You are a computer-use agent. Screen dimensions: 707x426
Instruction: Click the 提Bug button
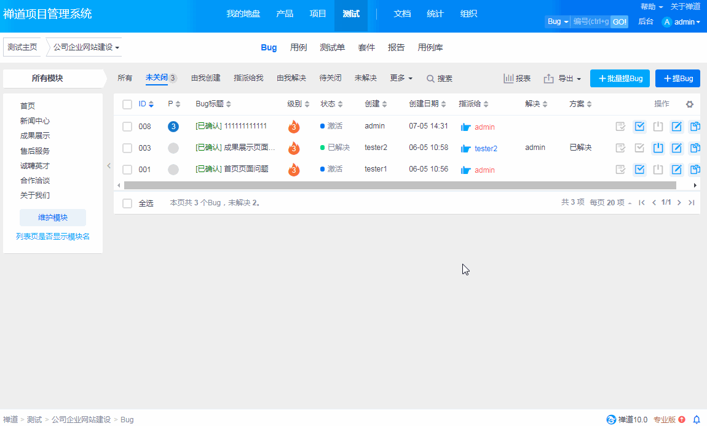pos(677,79)
